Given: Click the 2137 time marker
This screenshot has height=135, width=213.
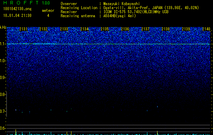Looking at the screenshot, I should point(145,29).
